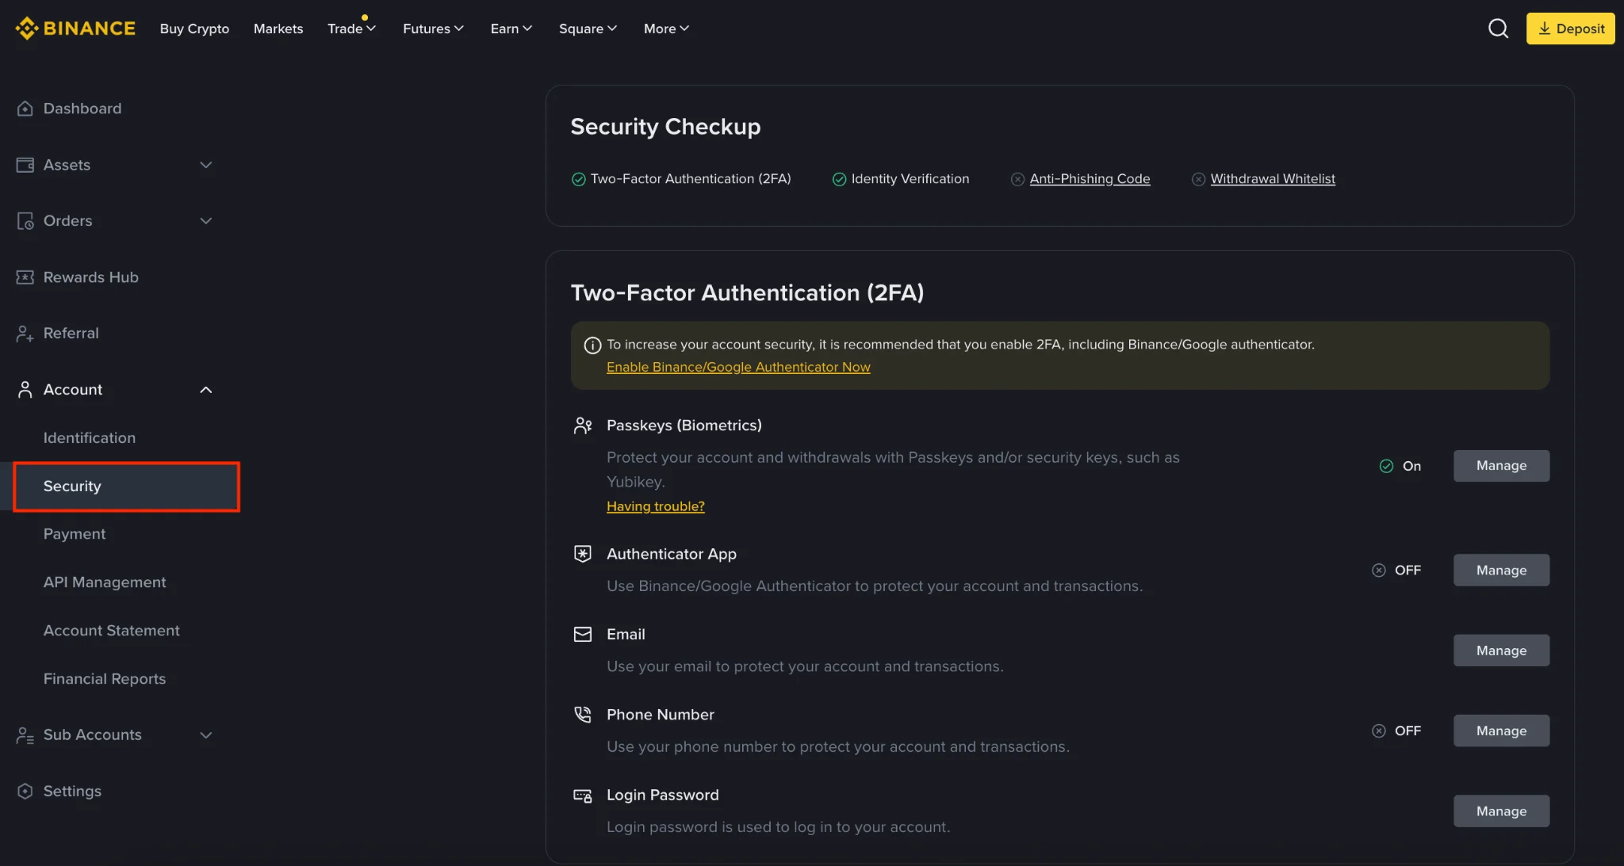Screen dimensions: 1624x866
Task: Click the Settings hexagon icon
Action: 25,792
